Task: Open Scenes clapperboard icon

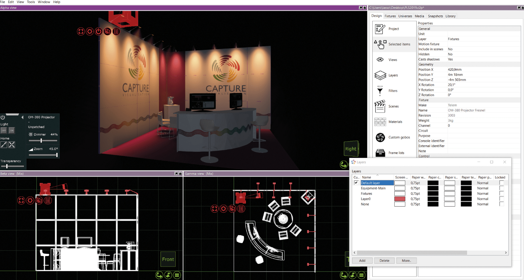Action: (380, 106)
